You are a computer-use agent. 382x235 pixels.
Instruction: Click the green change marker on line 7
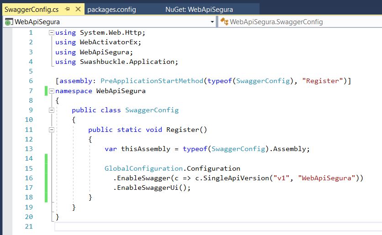coord(46,91)
